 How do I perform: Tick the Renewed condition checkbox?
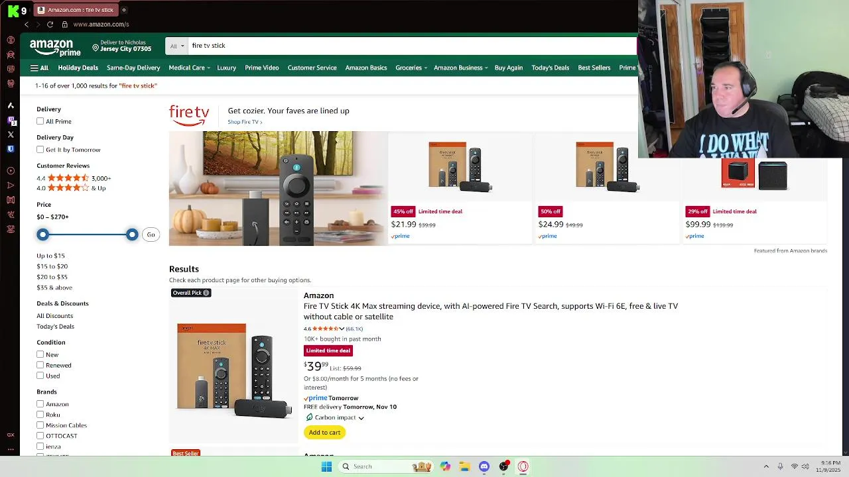click(x=40, y=365)
